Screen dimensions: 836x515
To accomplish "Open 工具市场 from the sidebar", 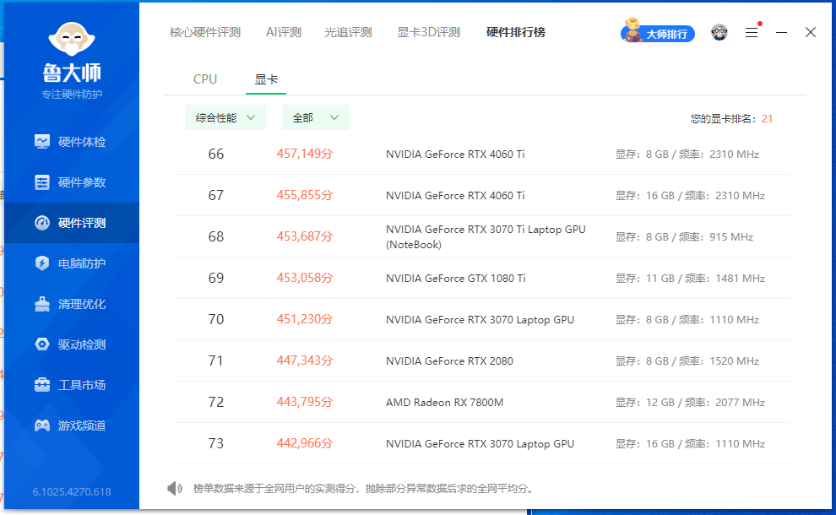I will pyautogui.click(x=72, y=385).
